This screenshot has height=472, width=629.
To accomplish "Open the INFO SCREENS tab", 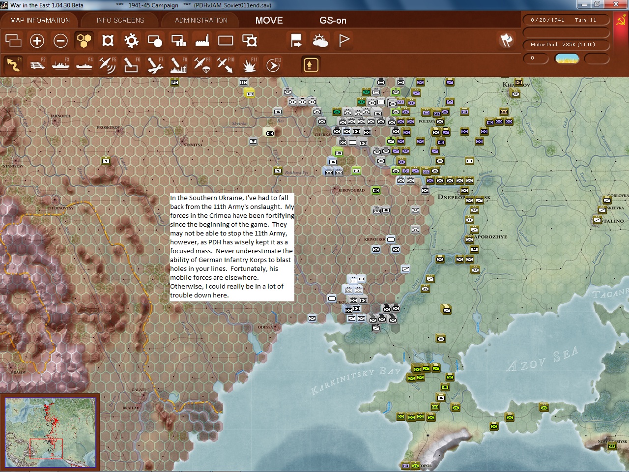I will 120,20.
